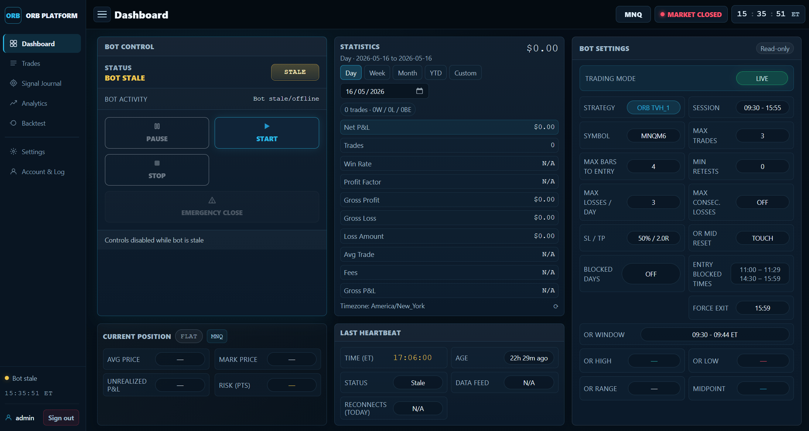This screenshot has width=809, height=431.
Task: Click the pause bars icon
Action: (157, 126)
